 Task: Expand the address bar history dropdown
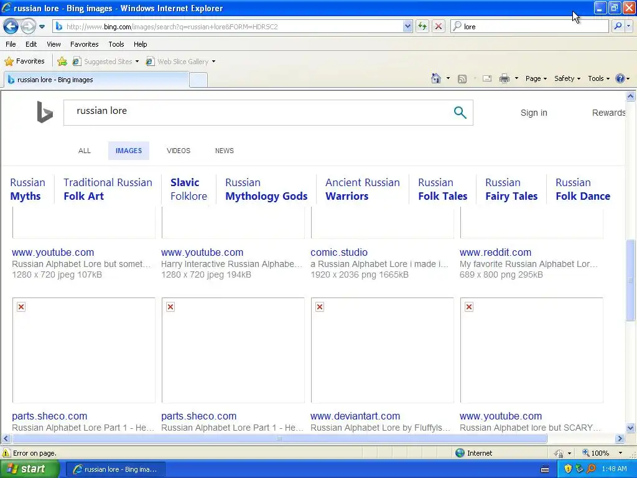[408, 27]
